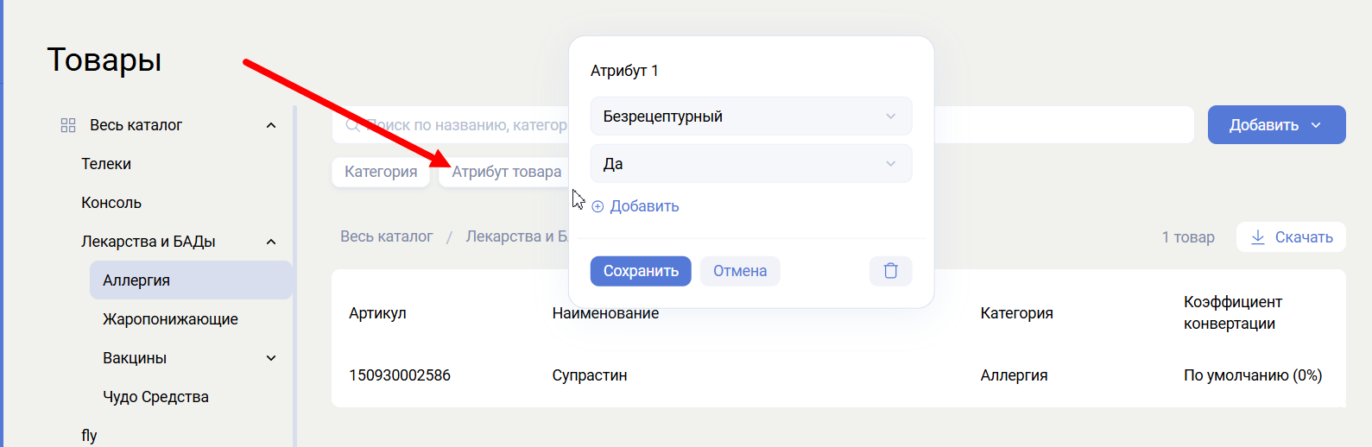Click the search magnifier icon

352,126
